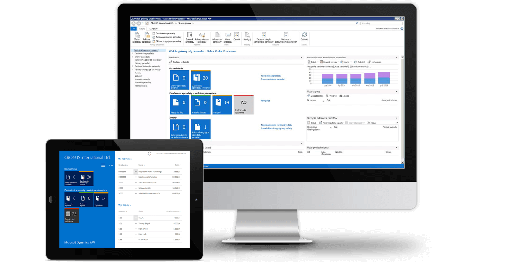Switch to the RAPORTY ribbon tab

pos(153,29)
